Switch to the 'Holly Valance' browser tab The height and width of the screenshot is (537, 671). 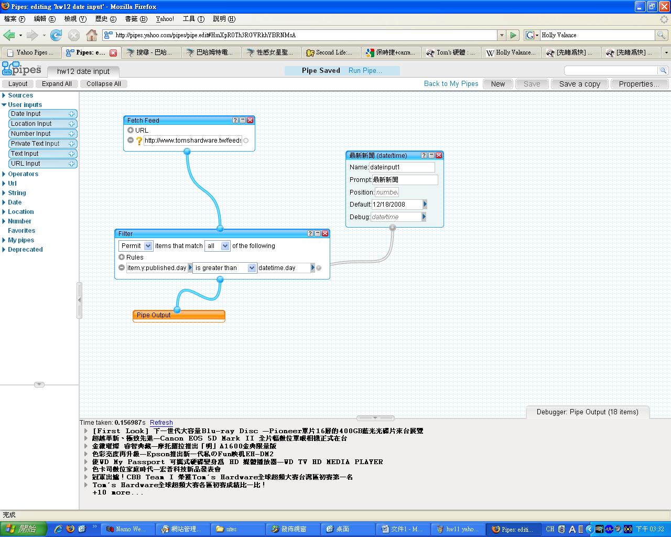[512, 52]
